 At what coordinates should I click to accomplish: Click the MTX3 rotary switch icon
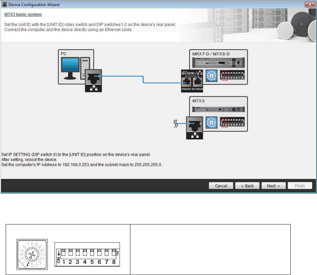coord(212,123)
